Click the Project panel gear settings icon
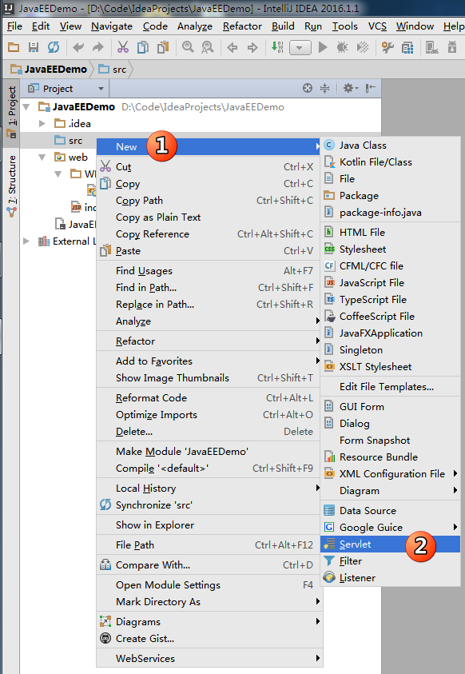The height and width of the screenshot is (674, 465). point(351,88)
